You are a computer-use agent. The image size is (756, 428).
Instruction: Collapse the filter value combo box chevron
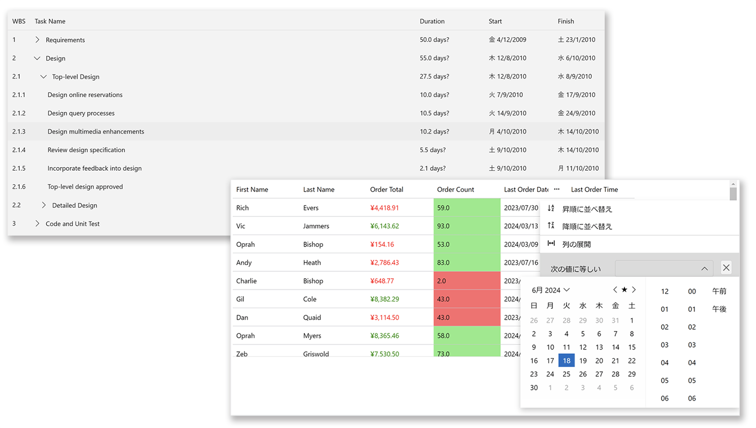coord(704,268)
